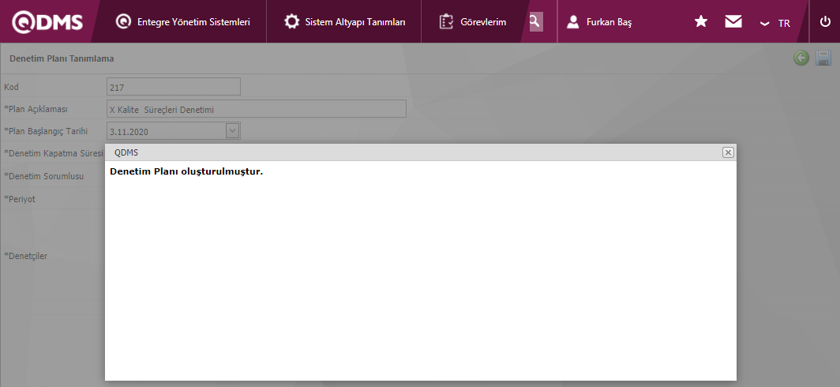This screenshot has height=387, width=840.
Task: Click the gear icon beside Sistem Altyapı Tanımları
Action: click(291, 22)
